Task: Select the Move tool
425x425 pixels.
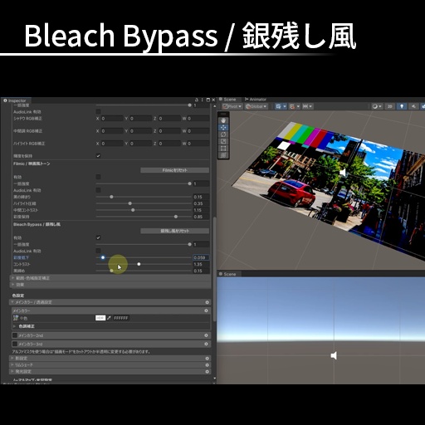Action: (x=223, y=128)
